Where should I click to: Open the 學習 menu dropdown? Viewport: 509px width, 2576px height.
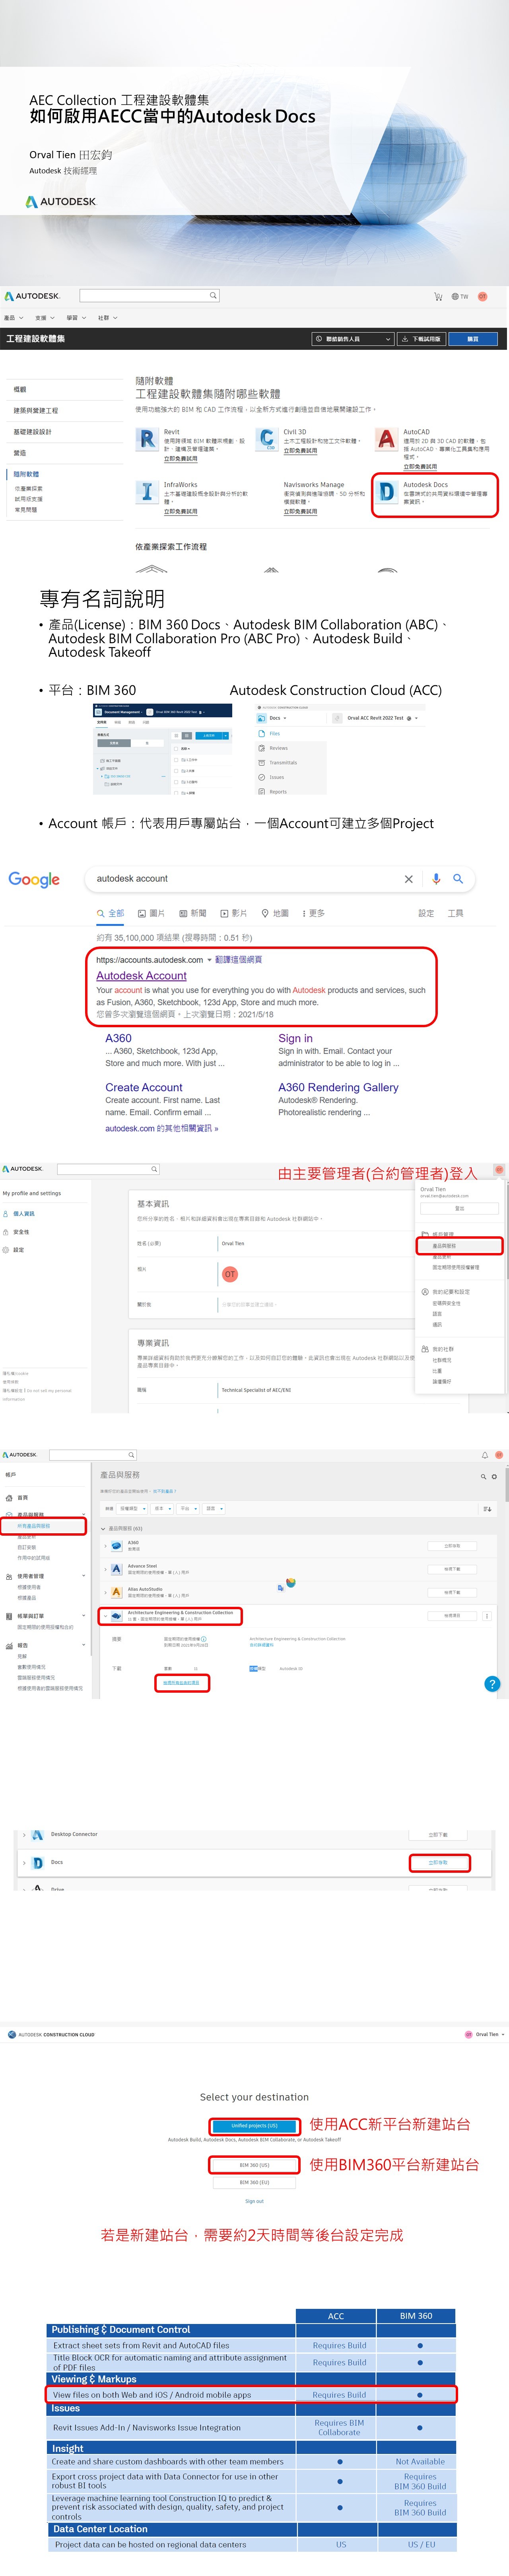click(x=76, y=318)
